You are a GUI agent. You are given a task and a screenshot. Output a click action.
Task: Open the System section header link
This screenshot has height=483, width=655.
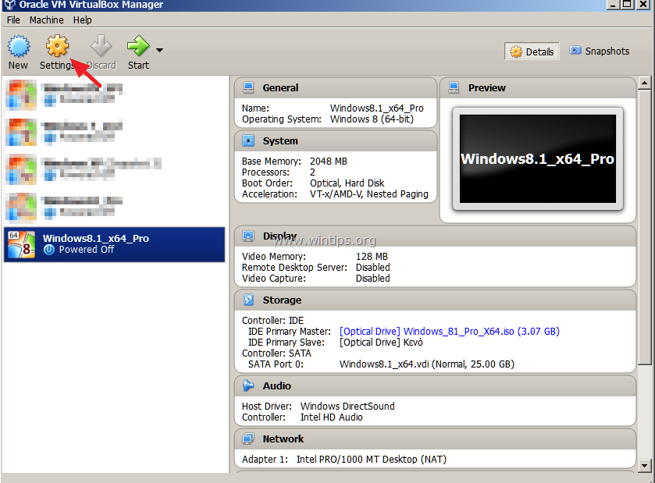(280, 141)
